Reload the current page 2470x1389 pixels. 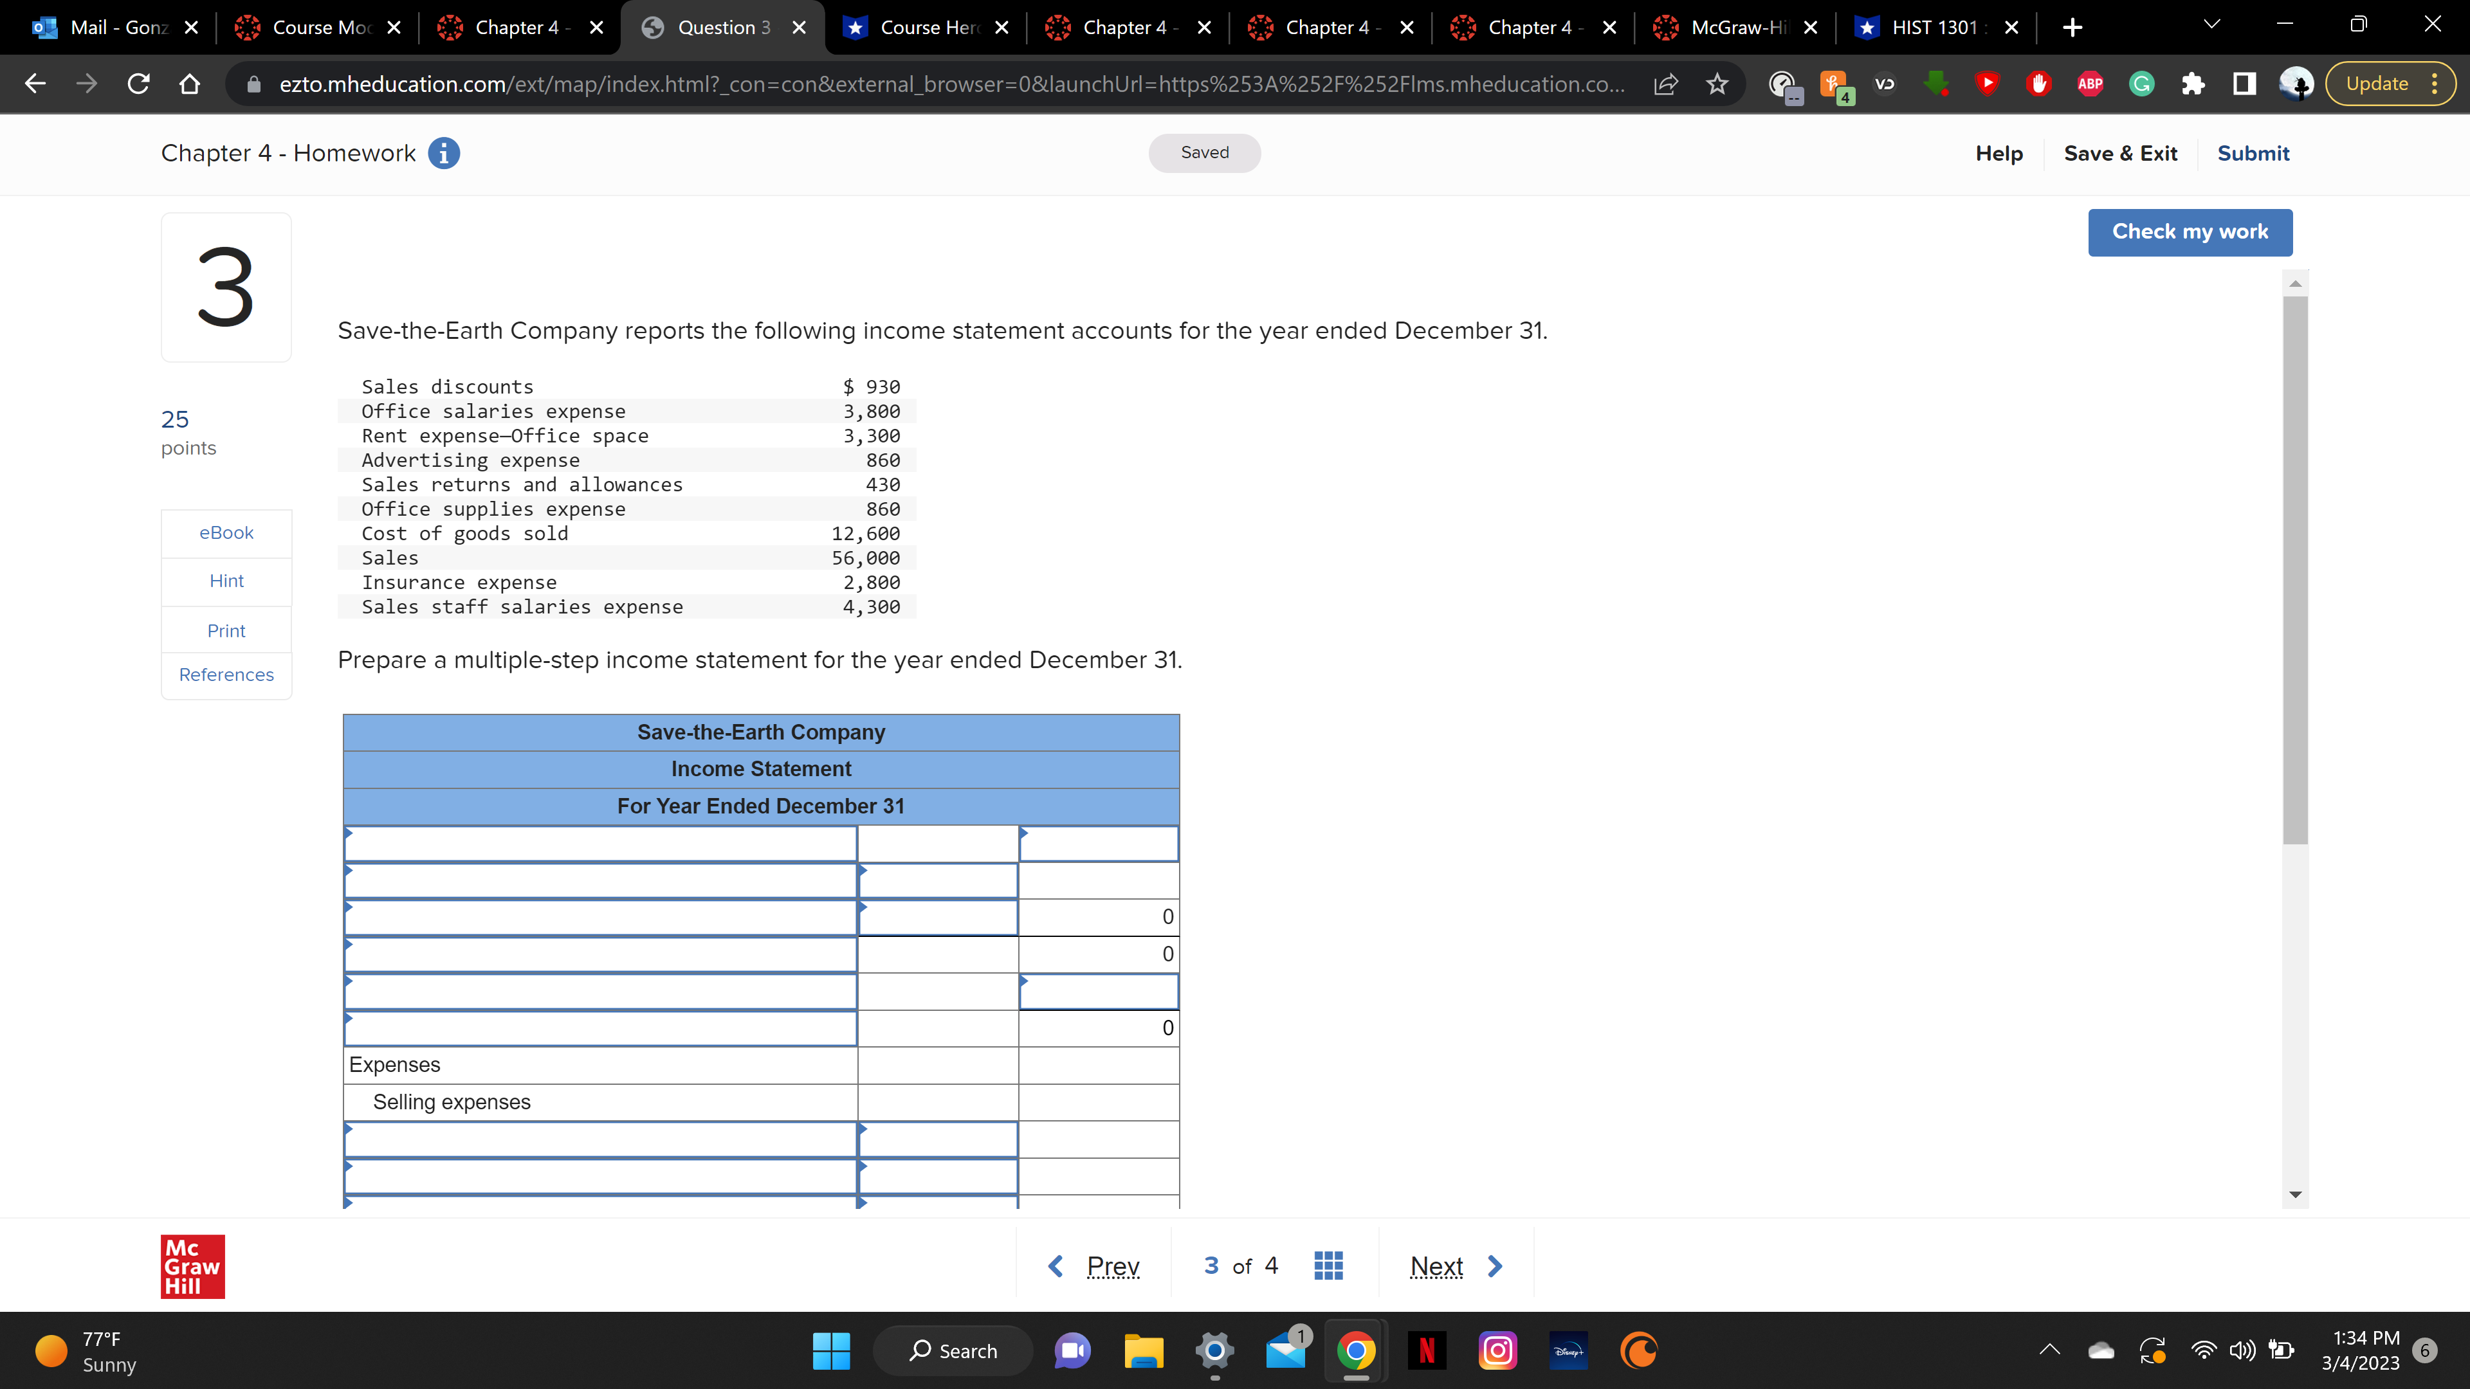click(x=138, y=84)
